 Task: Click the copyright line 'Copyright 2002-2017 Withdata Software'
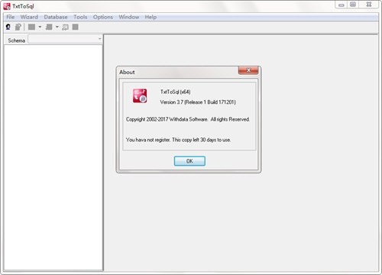click(167, 119)
